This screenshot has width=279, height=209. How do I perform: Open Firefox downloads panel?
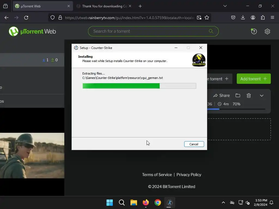point(243,18)
